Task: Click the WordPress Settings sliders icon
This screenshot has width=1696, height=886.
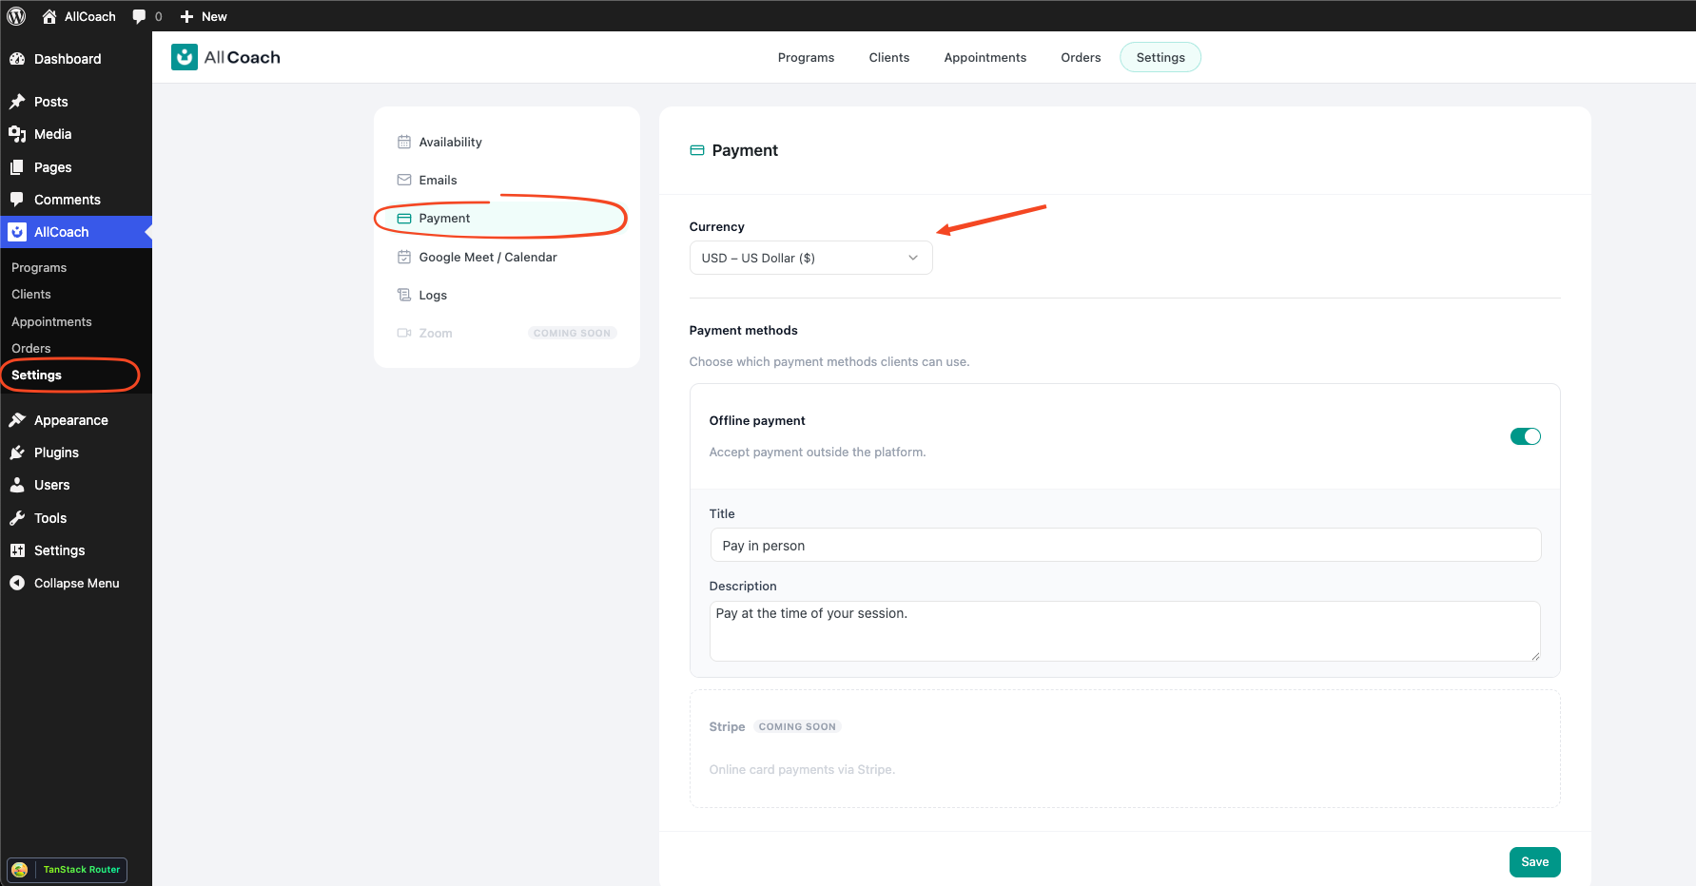Action: click(x=17, y=550)
